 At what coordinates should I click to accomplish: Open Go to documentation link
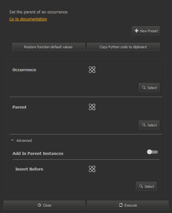click(x=28, y=19)
